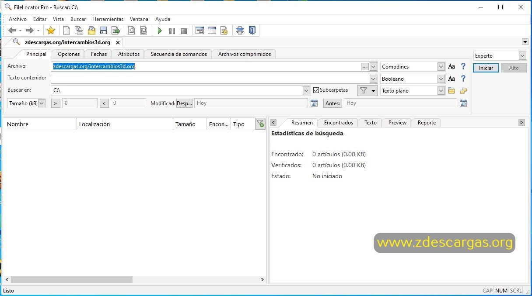Switch to the Fechas tab
This screenshot has height=296, width=532.
(99, 54)
